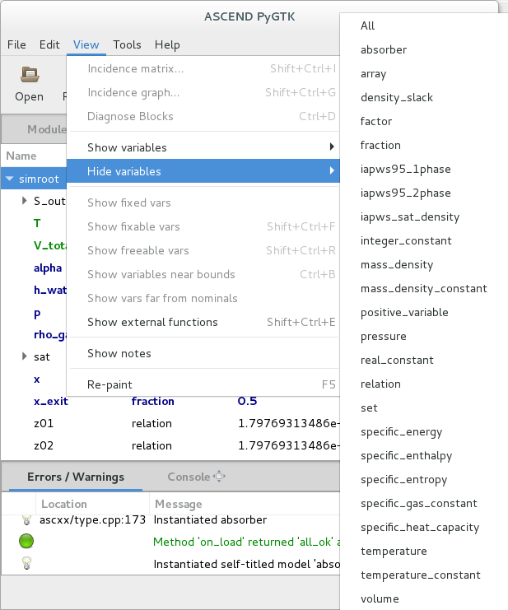Click Re-paint in the View menu
Screen dimensions: 508x610
[x=110, y=384]
